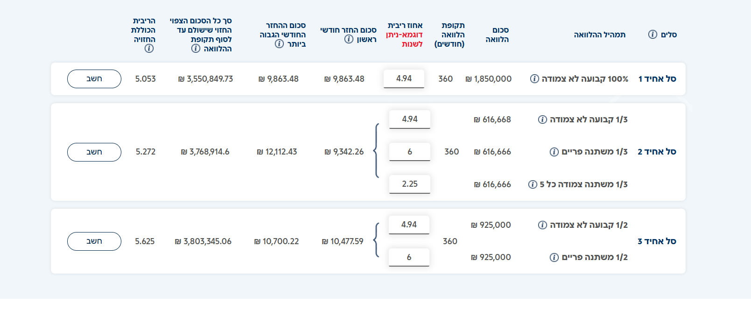Open info for 1/2 קבועה לא צמודה
Screen dimensions: 751x310
[542, 225]
